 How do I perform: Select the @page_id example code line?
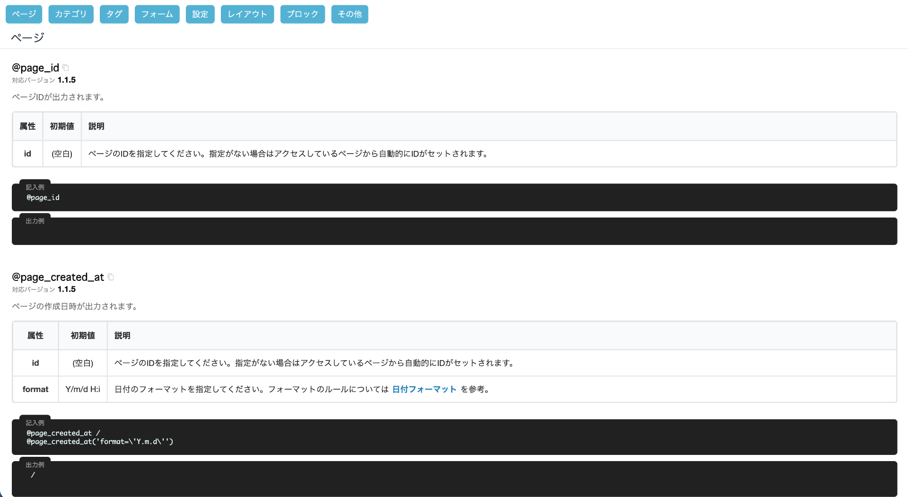click(x=43, y=198)
